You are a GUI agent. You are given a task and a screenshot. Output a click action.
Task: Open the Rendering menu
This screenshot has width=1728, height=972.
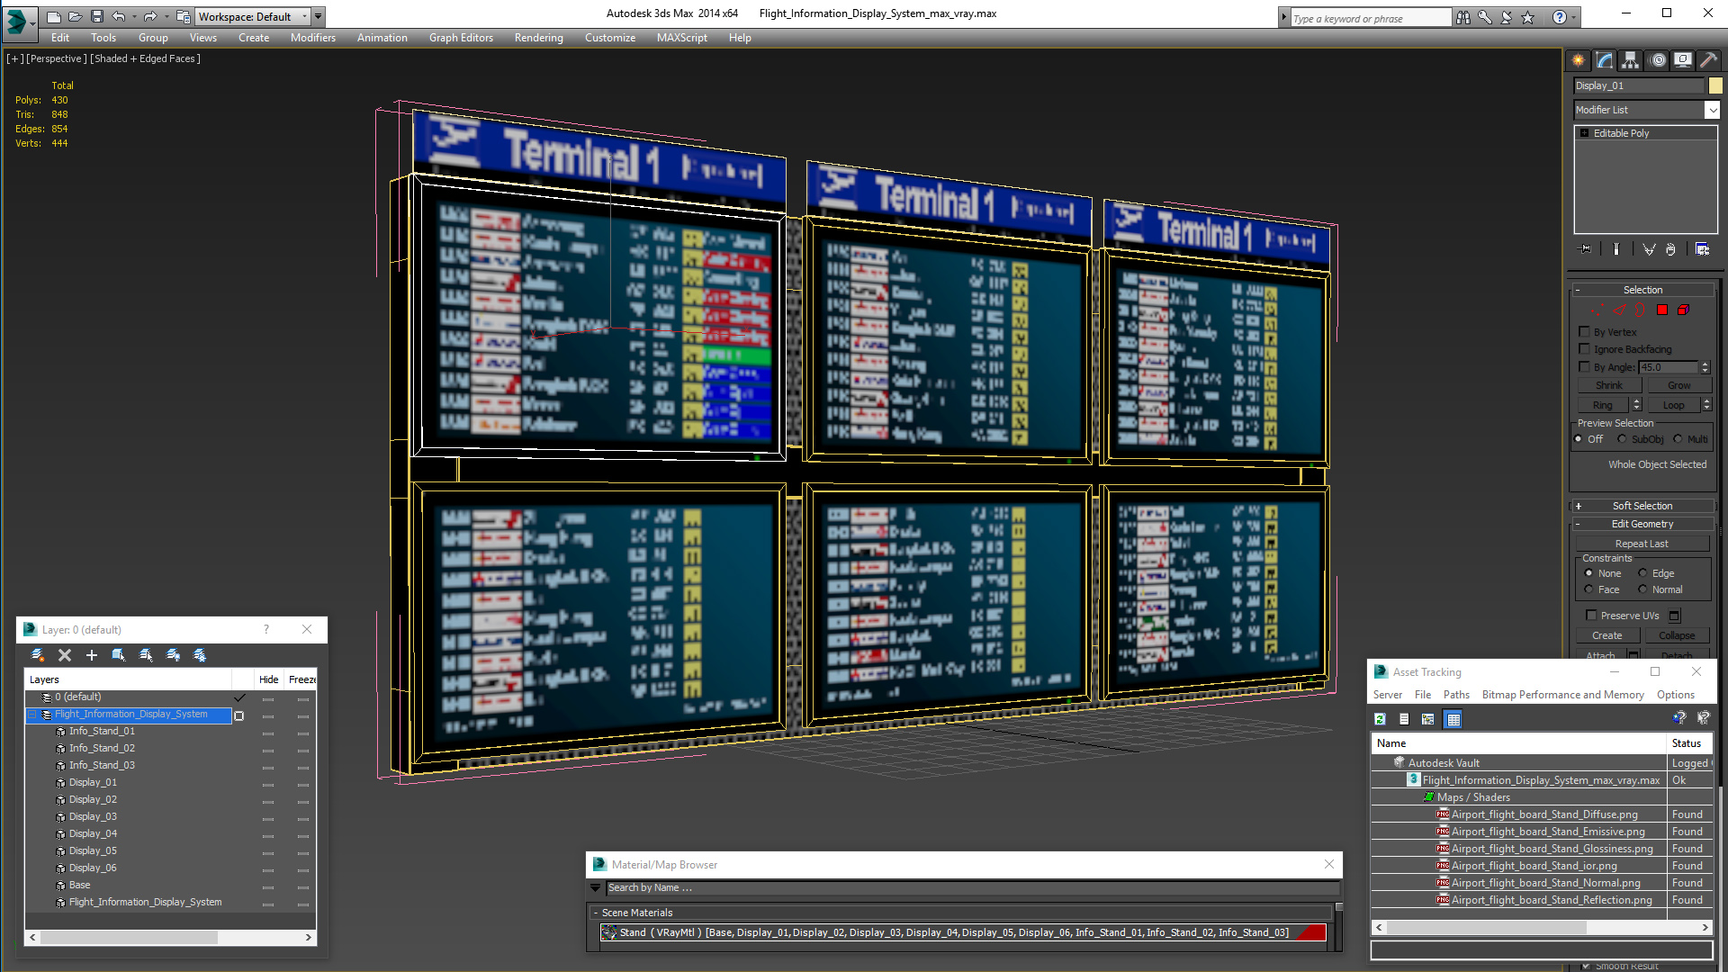(538, 38)
